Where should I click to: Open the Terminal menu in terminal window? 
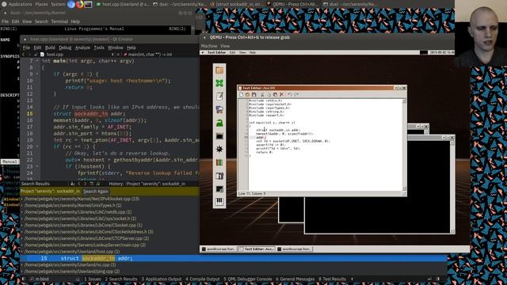click(59, 21)
